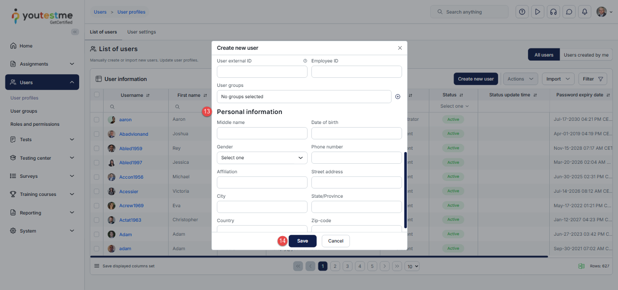Click the add user groups plus icon
618x290 pixels.
coord(398,96)
